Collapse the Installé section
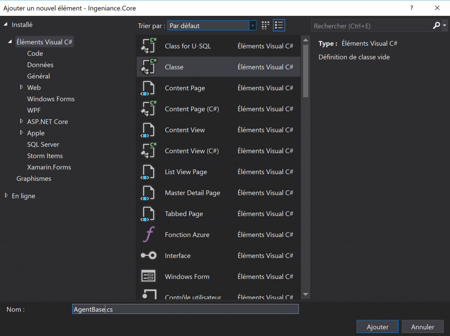Image resolution: width=450 pixels, height=336 pixels. [x=5, y=25]
